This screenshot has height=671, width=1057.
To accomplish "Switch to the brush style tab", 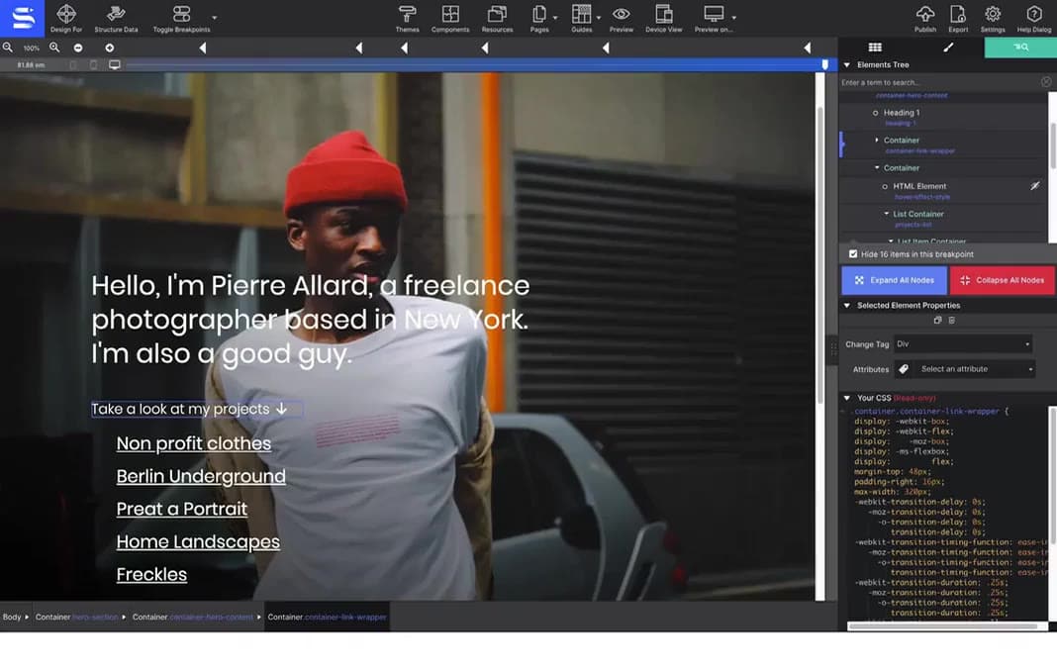I will 948,48.
